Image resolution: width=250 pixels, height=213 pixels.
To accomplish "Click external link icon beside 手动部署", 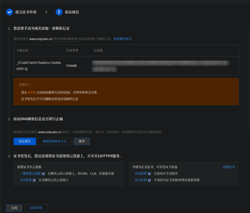I will click(x=34, y=180).
